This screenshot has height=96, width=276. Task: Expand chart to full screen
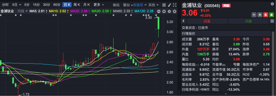click(175, 5)
